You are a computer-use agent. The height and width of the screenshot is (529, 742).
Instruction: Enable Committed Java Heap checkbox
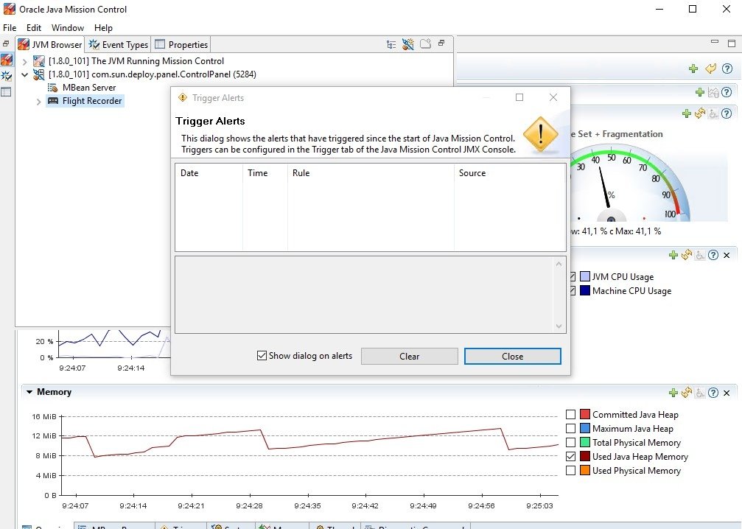tap(571, 415)
